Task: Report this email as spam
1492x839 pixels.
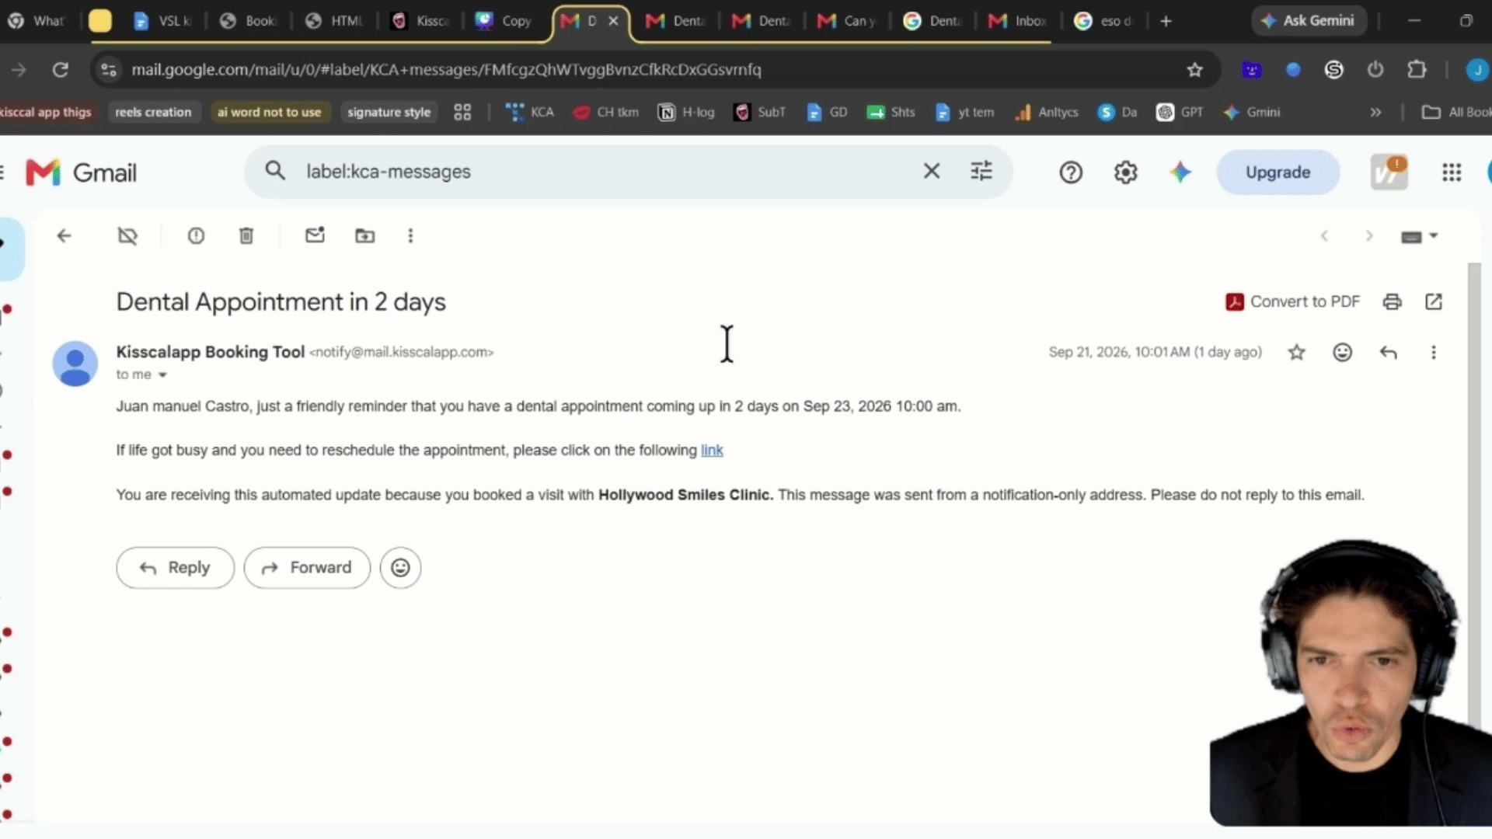Action: pyautogui.click(x=196, y=235)
